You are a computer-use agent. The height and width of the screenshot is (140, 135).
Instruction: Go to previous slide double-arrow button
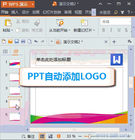131,120
